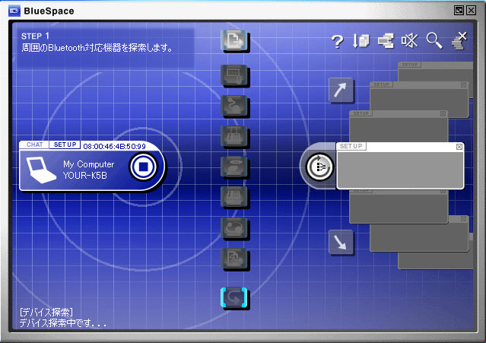The width and height of the screenshot is (486, 343).
Task: Switch to the CHAT tab on My Computer
Action: tap(34, 145)
